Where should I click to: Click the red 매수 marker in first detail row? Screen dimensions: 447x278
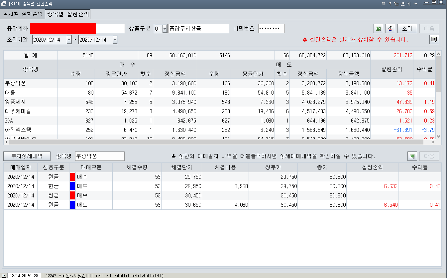click(x=72, y=177)
